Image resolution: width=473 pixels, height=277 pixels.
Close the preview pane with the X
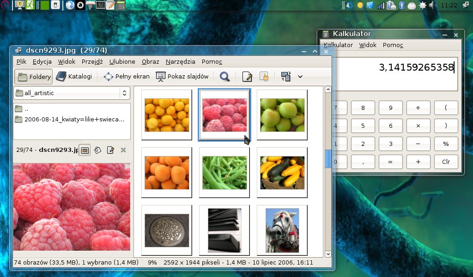[x=123, y=150]
